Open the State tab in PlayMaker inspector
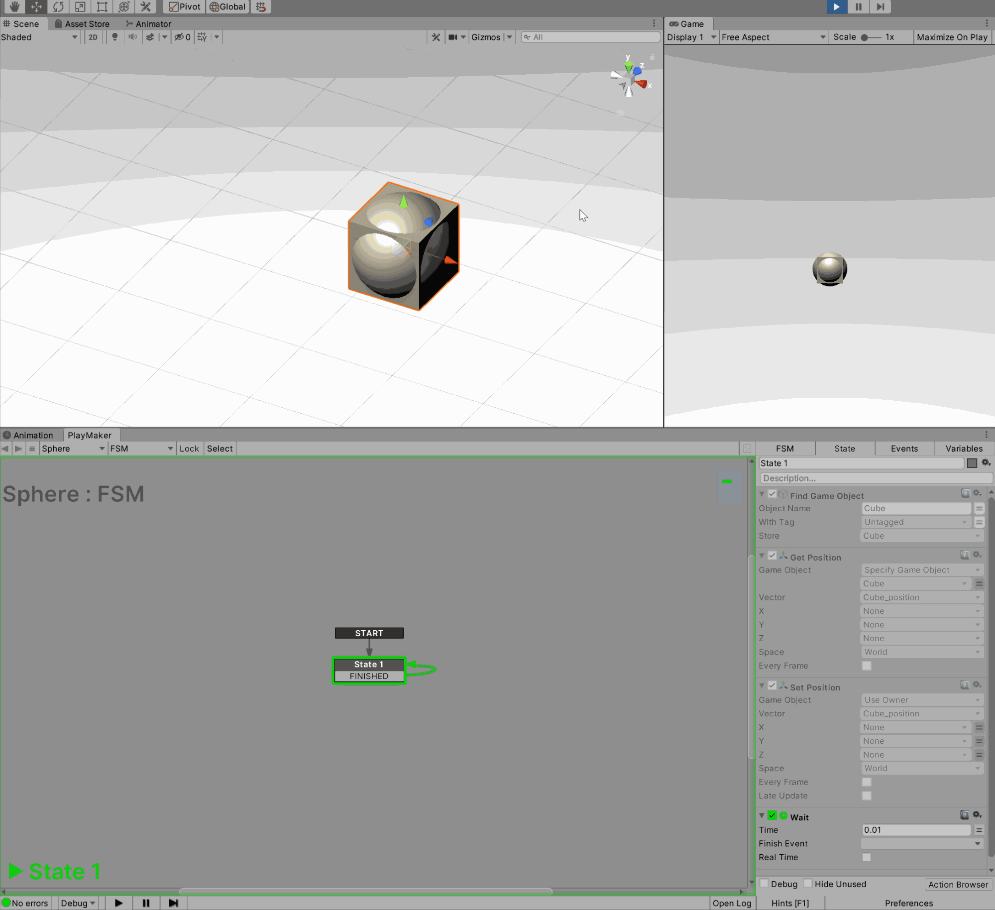 [844, 448]
